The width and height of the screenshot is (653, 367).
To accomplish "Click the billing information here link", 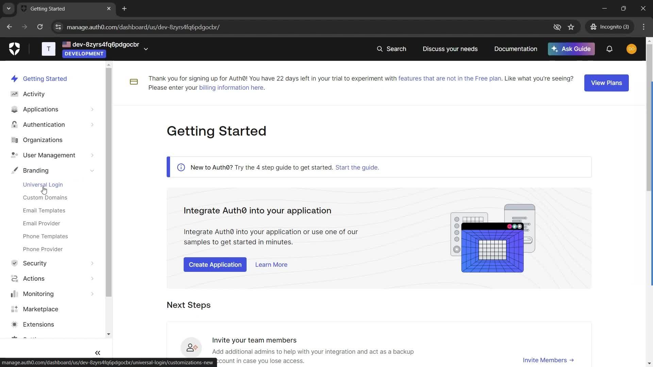I will tap(231, 88).
